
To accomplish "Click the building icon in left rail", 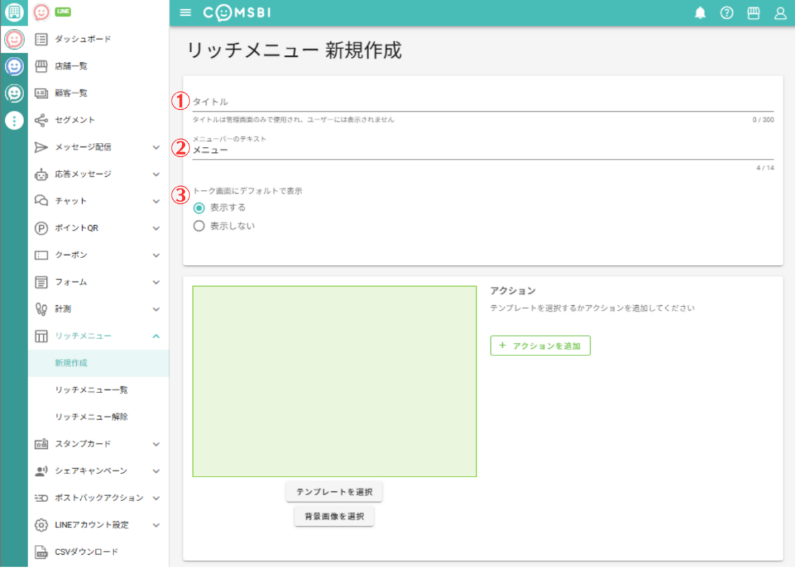I will coord(14,13).
